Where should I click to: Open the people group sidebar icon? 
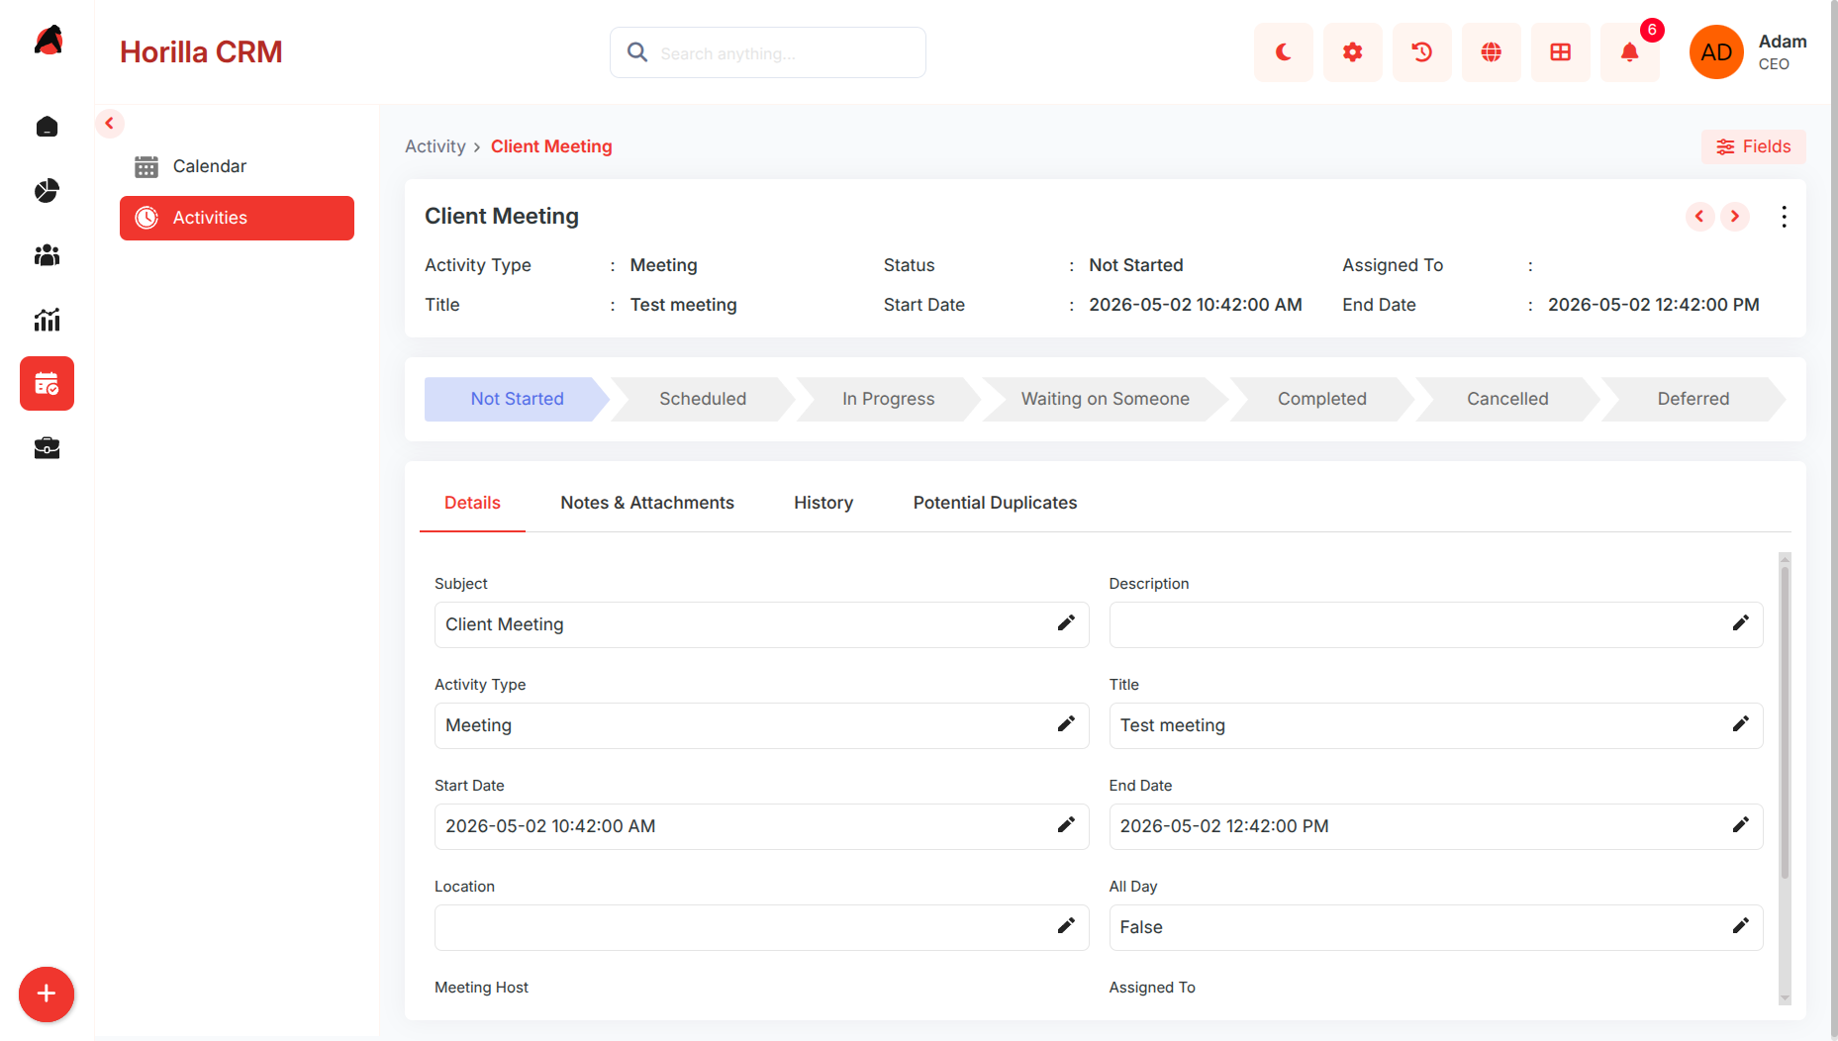point(47,255)
